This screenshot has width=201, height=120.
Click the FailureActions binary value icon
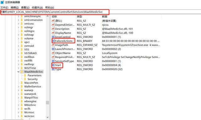(x=53, y=41)
